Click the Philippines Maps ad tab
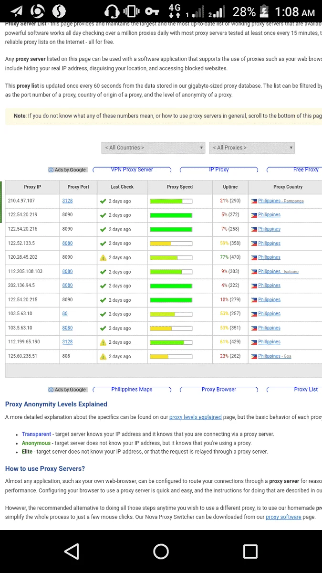Screen dimensions: 322x573 [132, 390]
